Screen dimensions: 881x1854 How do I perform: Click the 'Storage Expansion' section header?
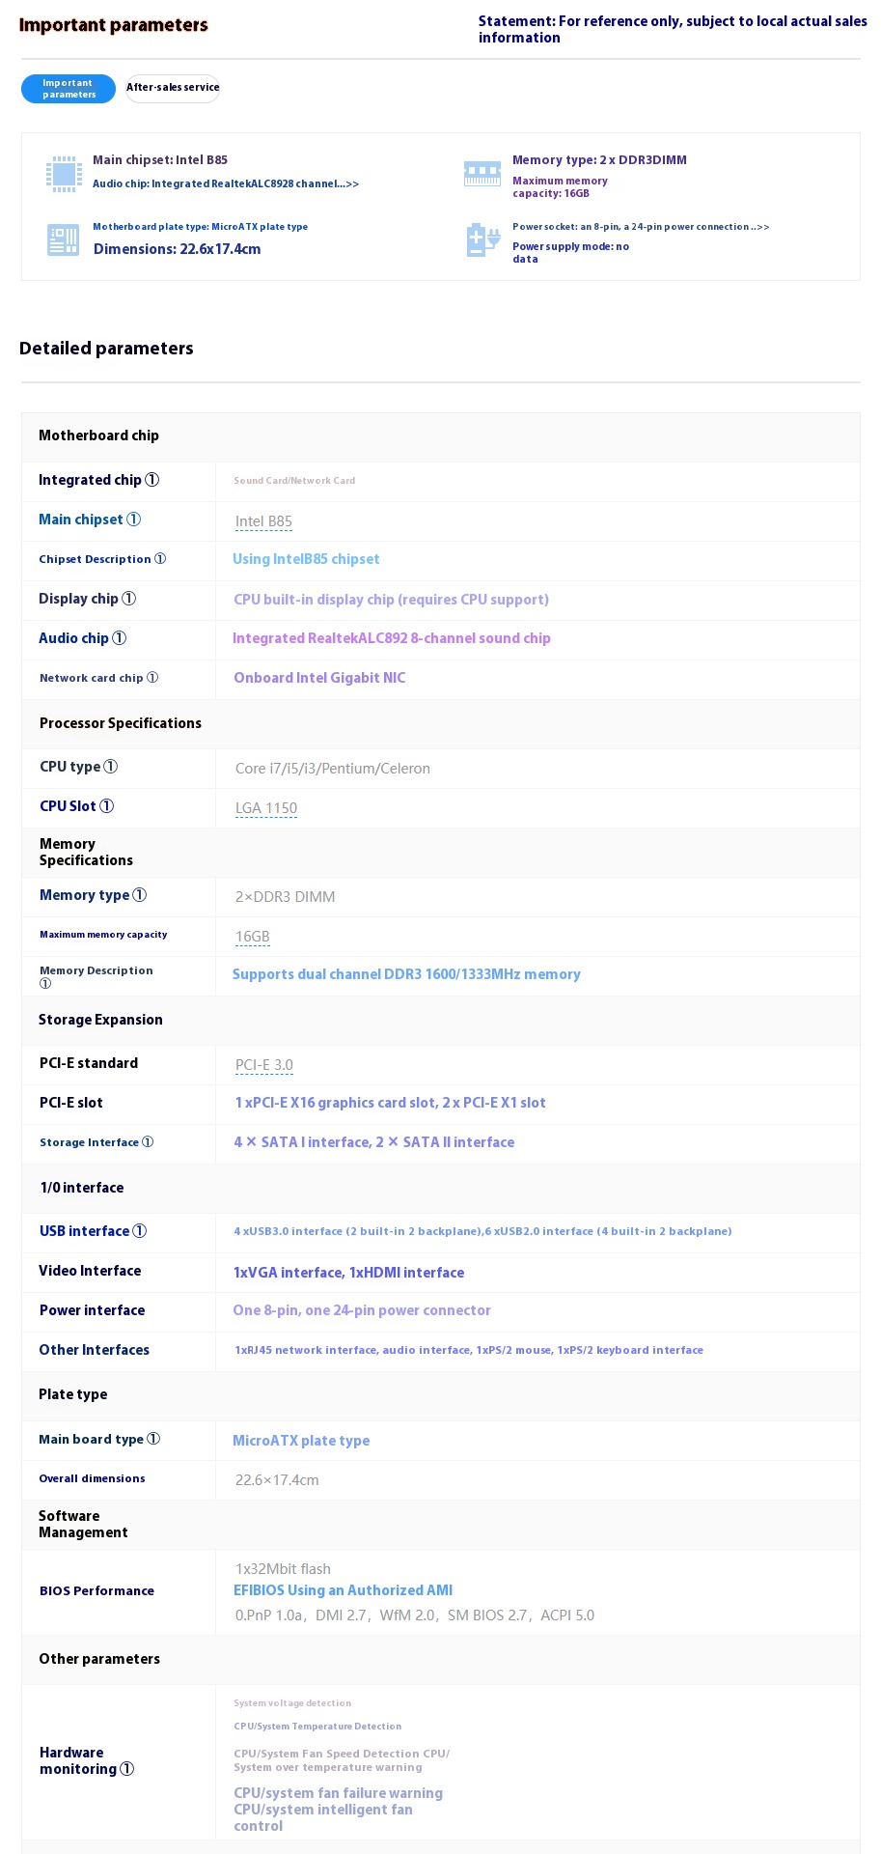[x=100, y=1020]
